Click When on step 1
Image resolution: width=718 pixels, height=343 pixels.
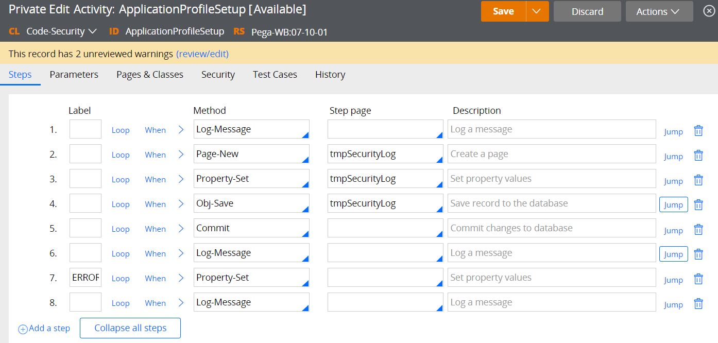155,130
